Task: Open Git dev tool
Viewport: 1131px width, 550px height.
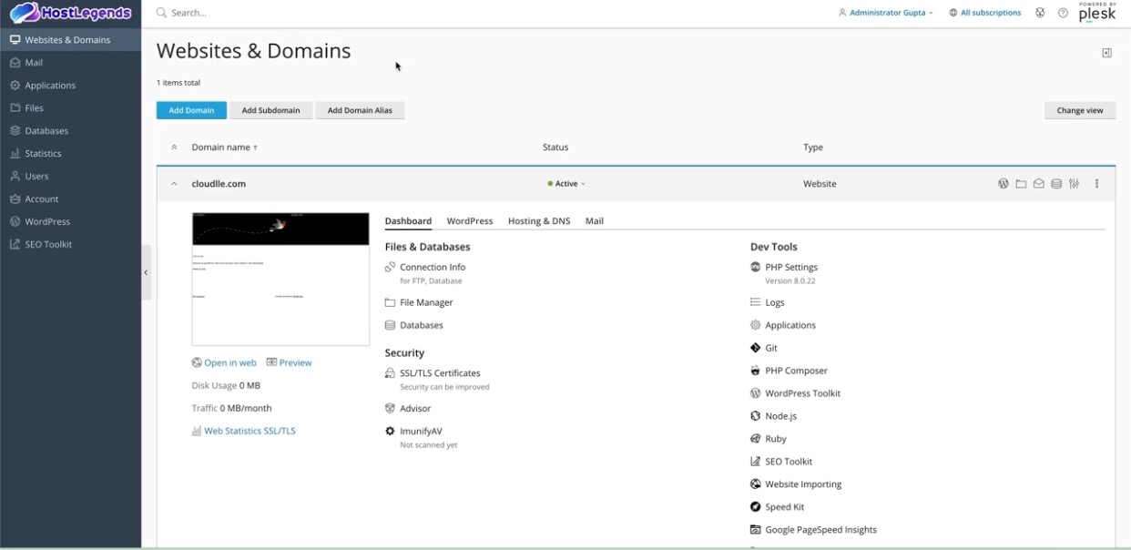Action: 771,348
